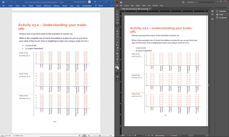Image resolution: width=229 pixels, height=137 pixels.
Task: Switch Word to Print Layout view
Action: tap(84, 136)
